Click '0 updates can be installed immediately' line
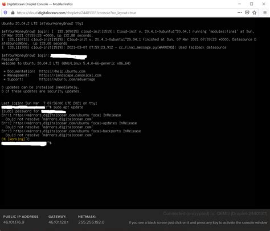270x231 pixels. coord(40,87)
